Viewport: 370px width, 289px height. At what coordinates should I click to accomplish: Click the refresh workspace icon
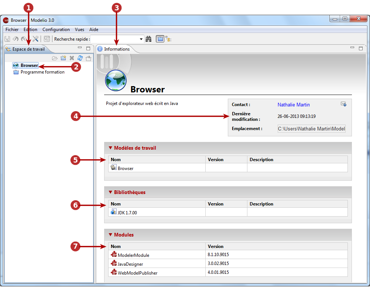click(x=80, y=58)
